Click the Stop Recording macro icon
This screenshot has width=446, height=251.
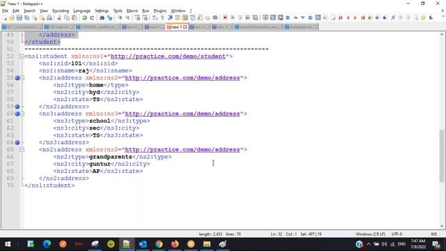click(232, 17)
